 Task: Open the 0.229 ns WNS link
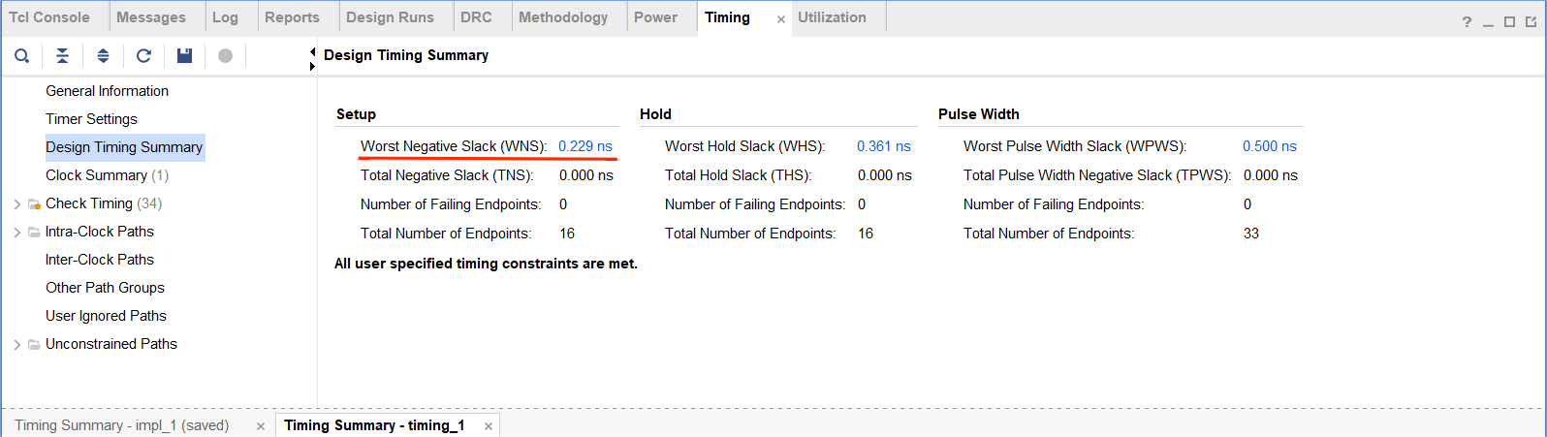[x=585, y=146]
